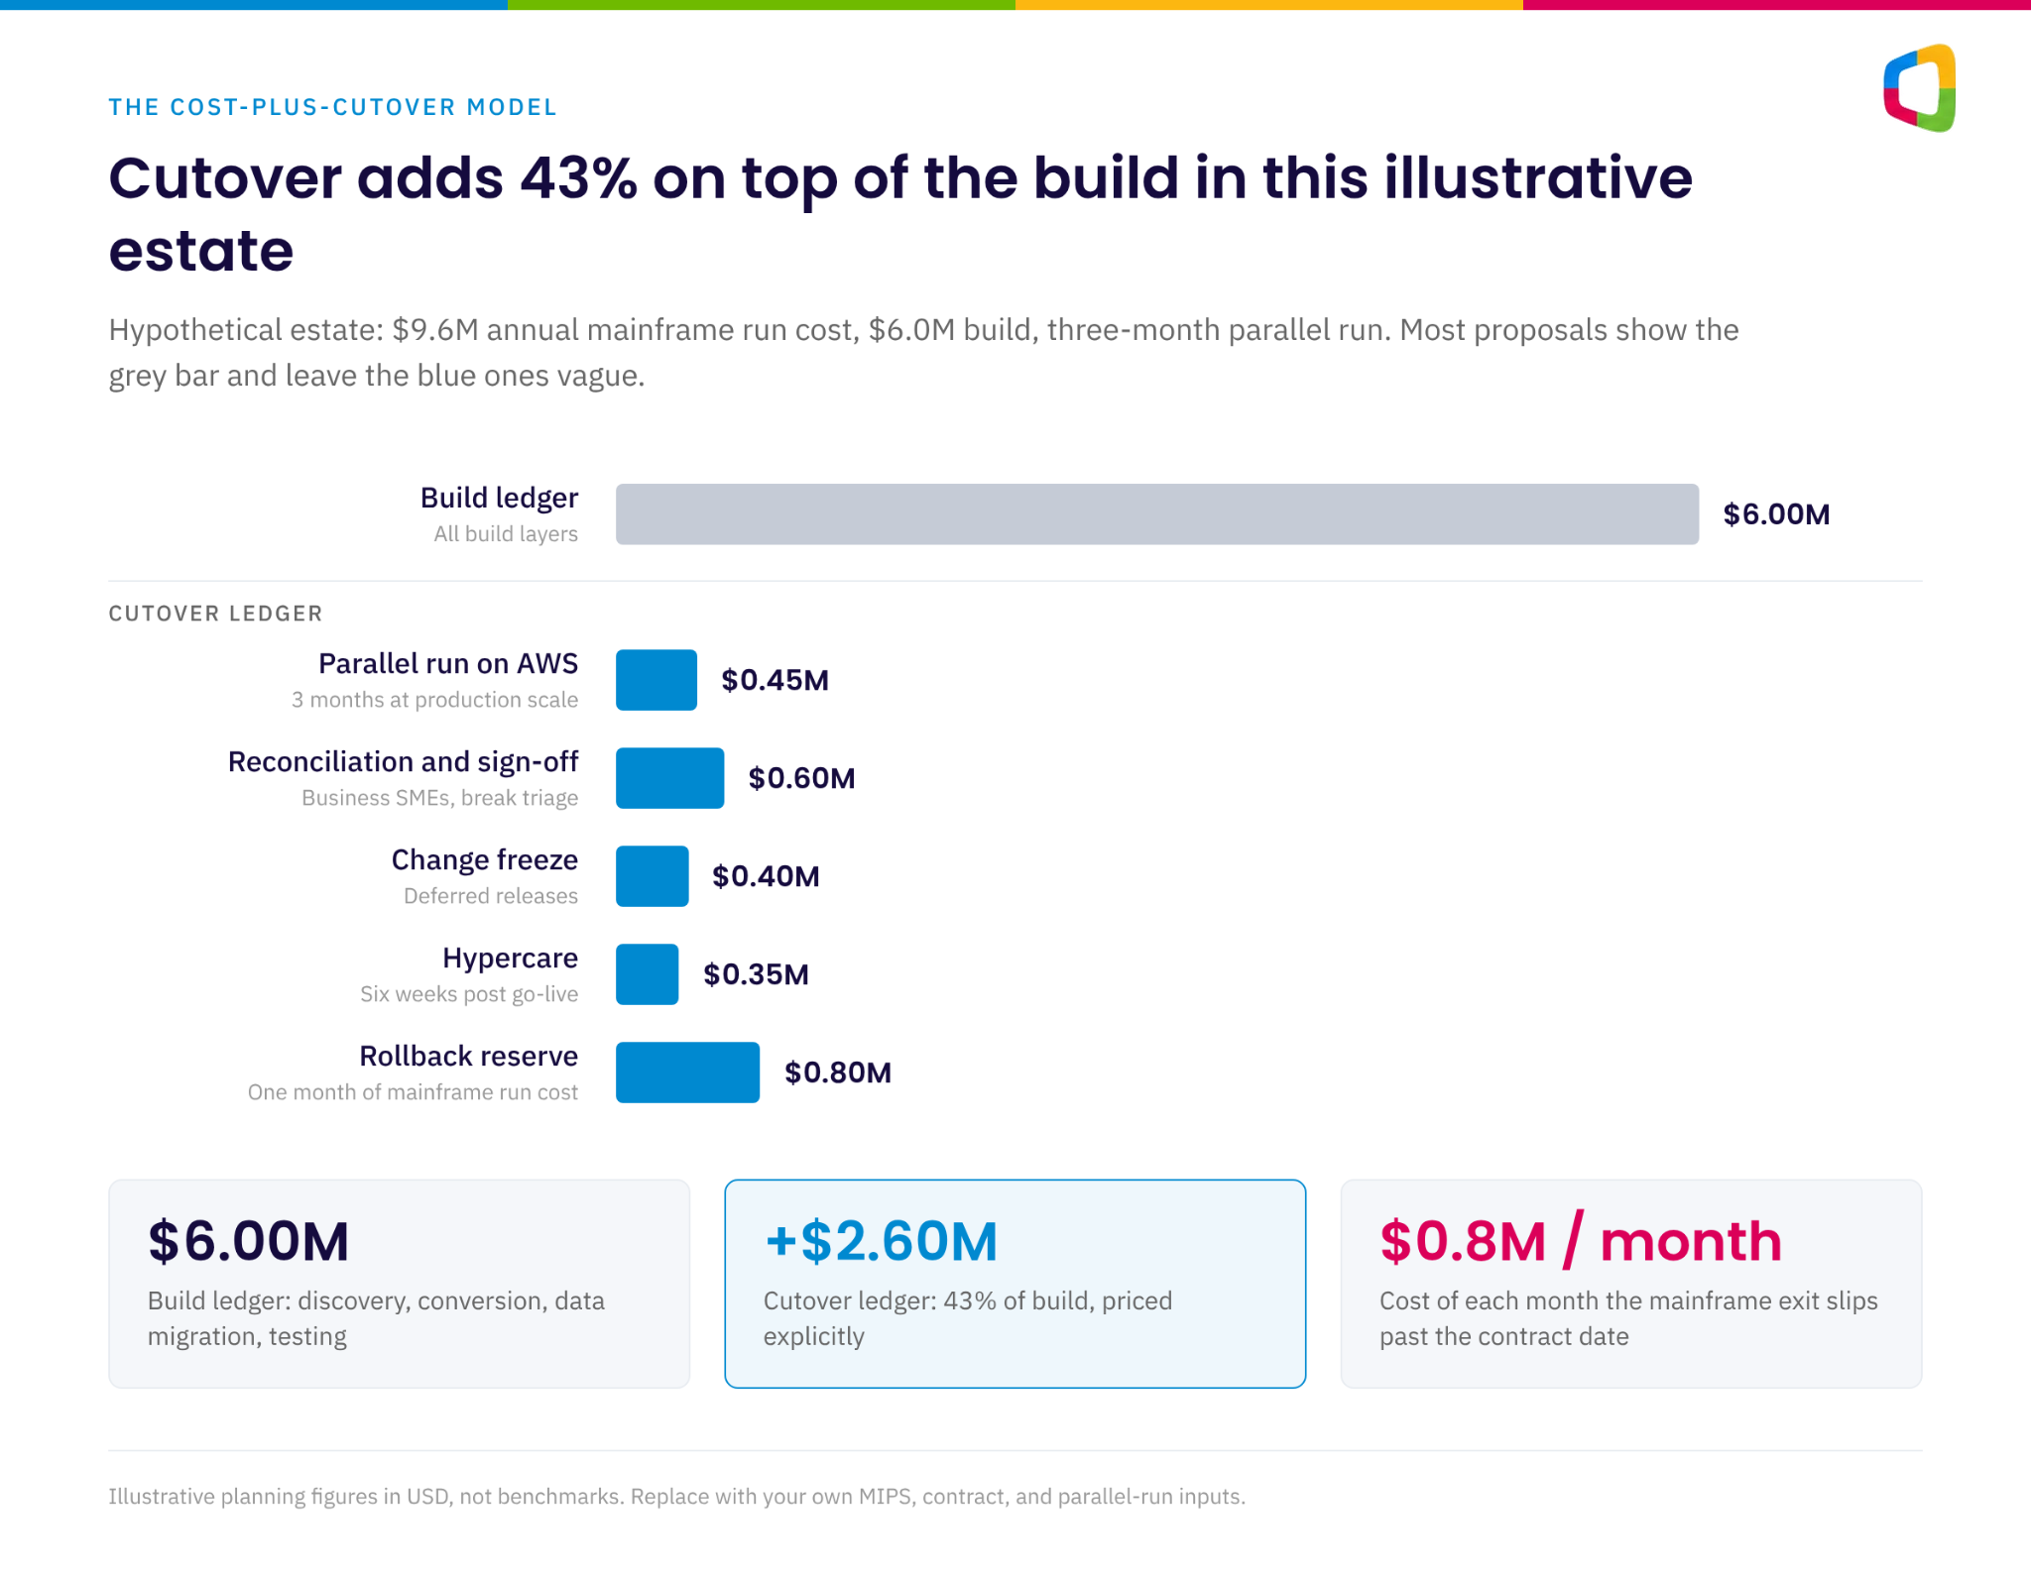Click the main title 'Cutover adds 43%'
This screenshot has width=2031, height=1581.
900,214
